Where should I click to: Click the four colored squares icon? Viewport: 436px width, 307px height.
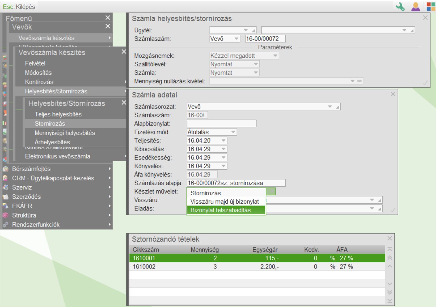431,7
